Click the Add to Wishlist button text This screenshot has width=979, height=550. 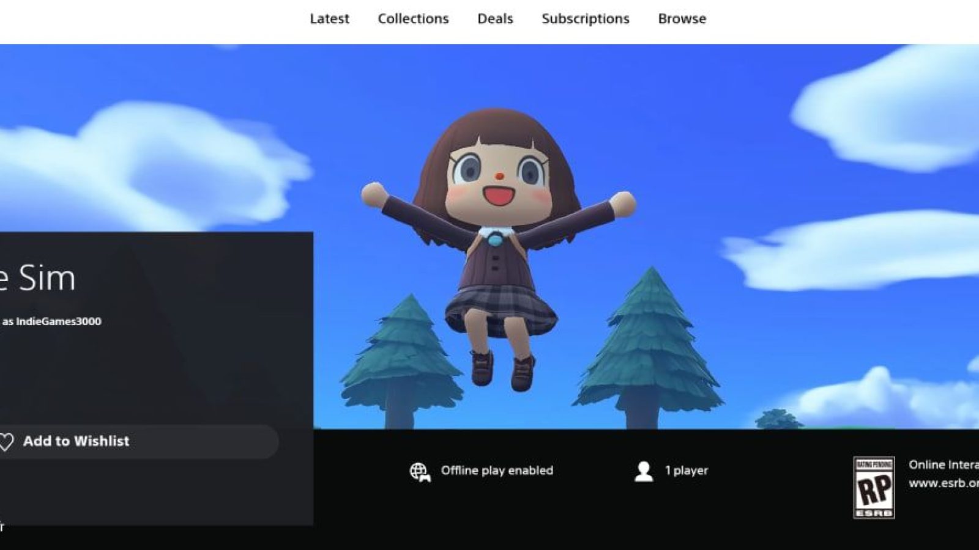pyautogui.click(x=76, y=441)
